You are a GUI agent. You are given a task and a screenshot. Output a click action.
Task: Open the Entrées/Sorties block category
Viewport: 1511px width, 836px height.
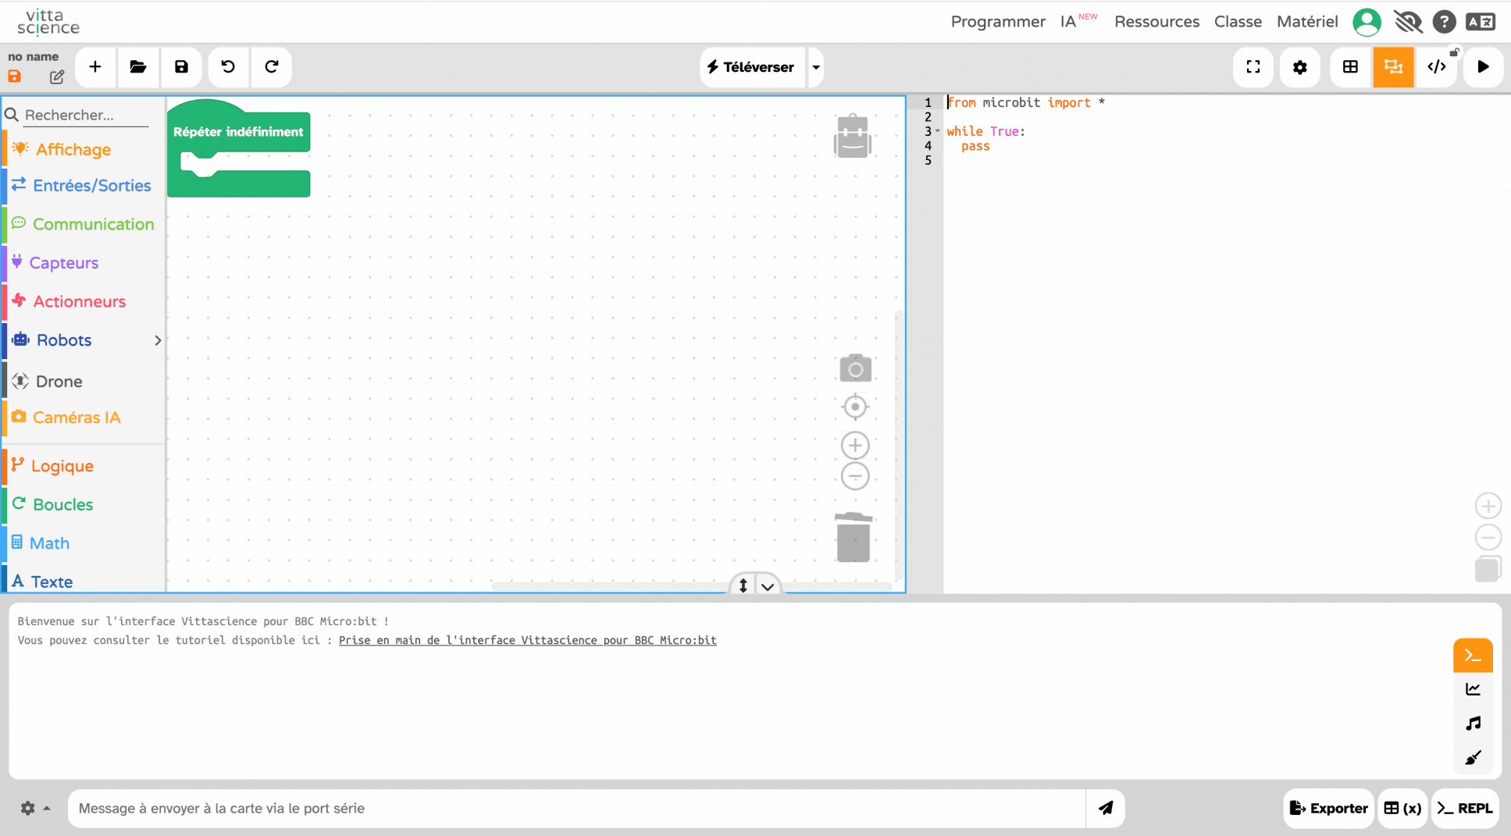click(84, 186)
